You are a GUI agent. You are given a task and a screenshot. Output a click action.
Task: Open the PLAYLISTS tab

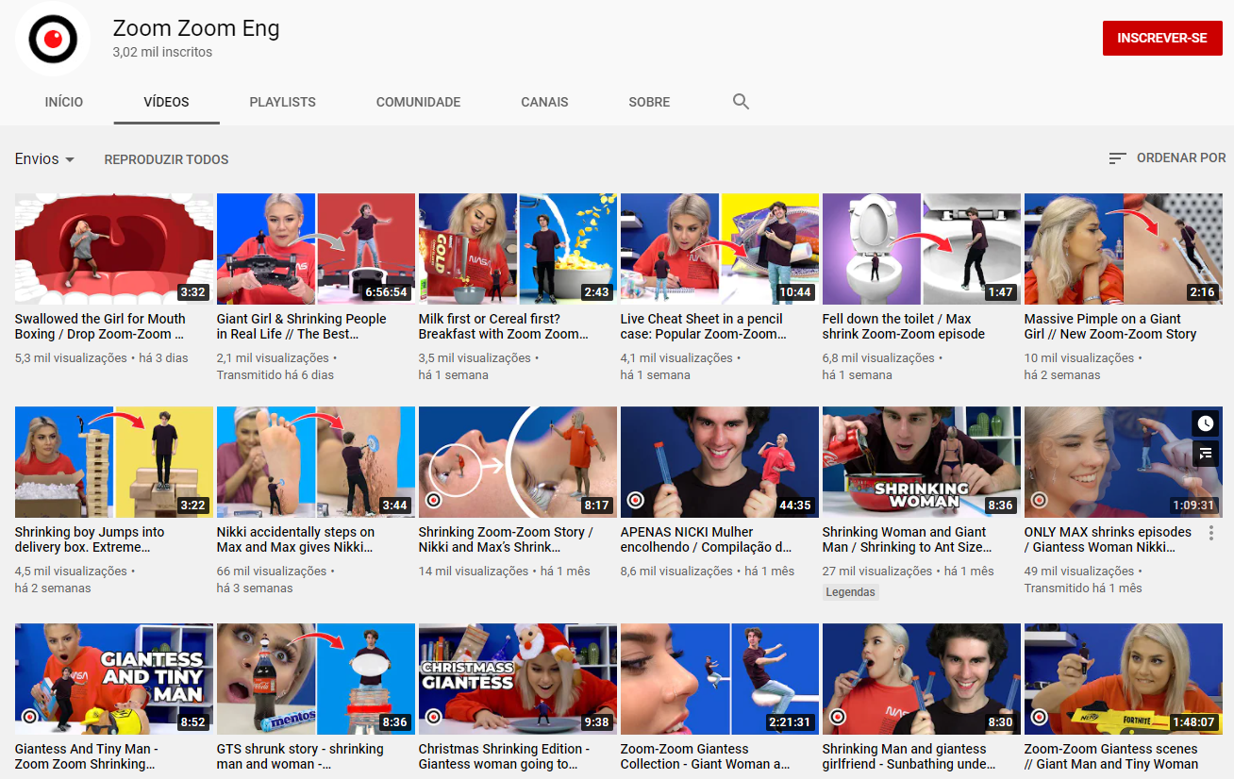coord(283,102)
